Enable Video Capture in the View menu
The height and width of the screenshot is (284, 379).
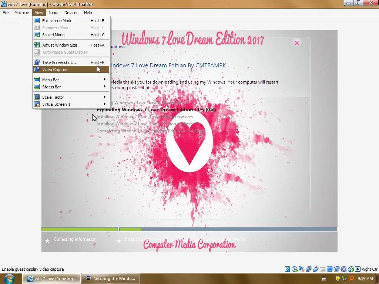(71, 70)
